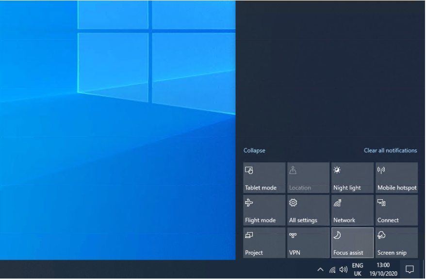The width and height of the screenshot is (426, 279).
Task: Open the clock and date in taskbar
Action: (383, 269)
